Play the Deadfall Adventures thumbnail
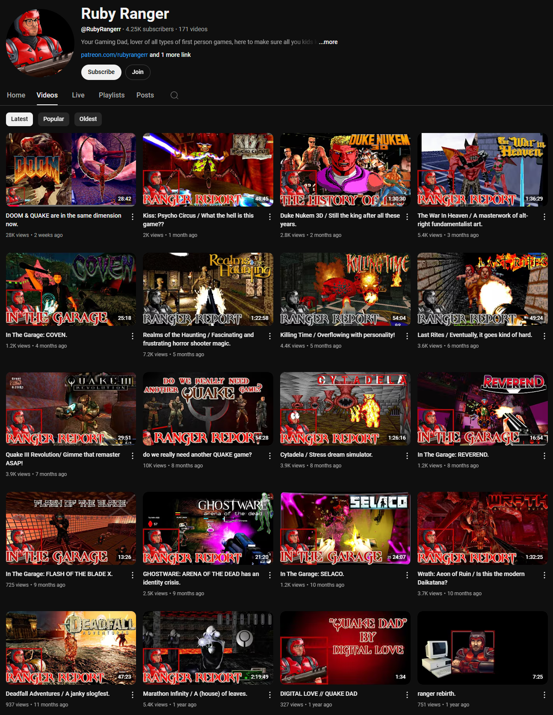 [x=71, y=648]
